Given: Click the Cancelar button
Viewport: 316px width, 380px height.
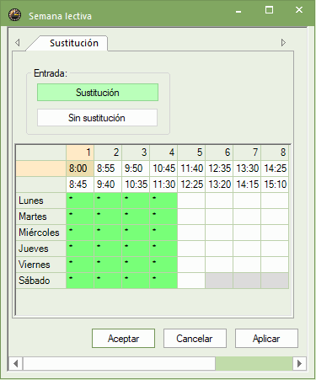Looking at the screenshot, I should [195, 339].
